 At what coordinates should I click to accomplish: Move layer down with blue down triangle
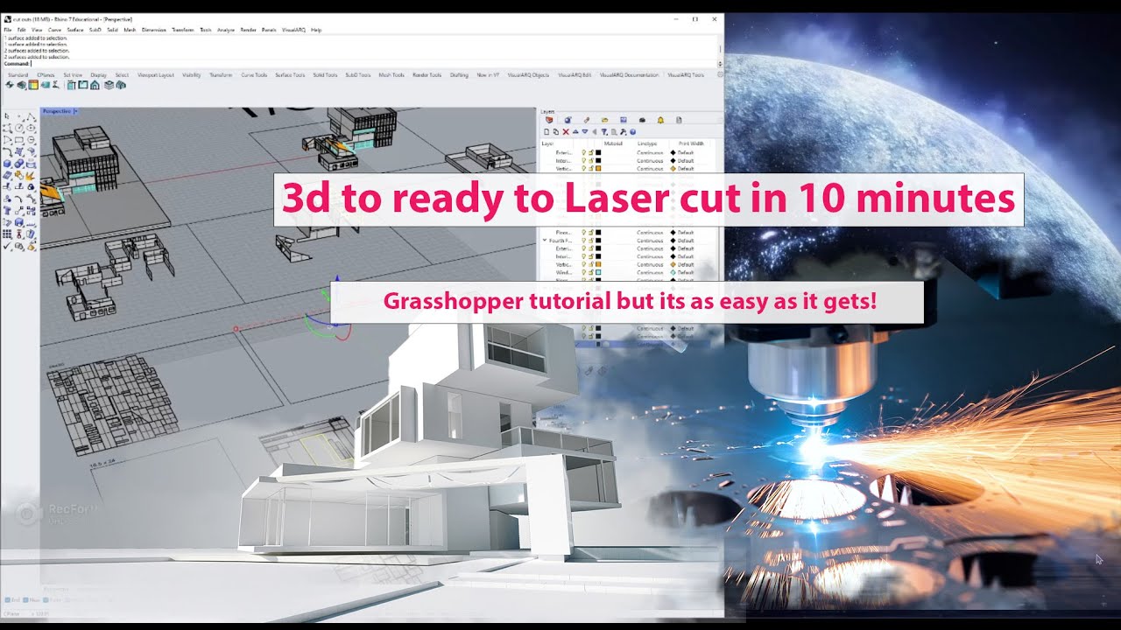[585, 132]
